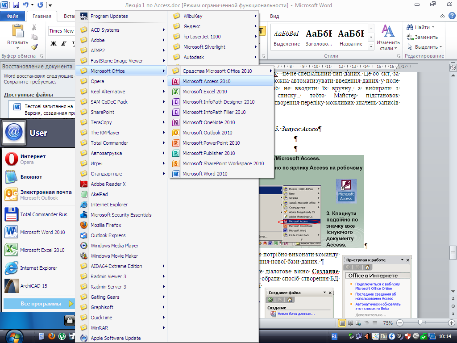Screen dimensions: 457x343
Task: Expand the WinRAR program folder
Action: click(x=121, y=328)
